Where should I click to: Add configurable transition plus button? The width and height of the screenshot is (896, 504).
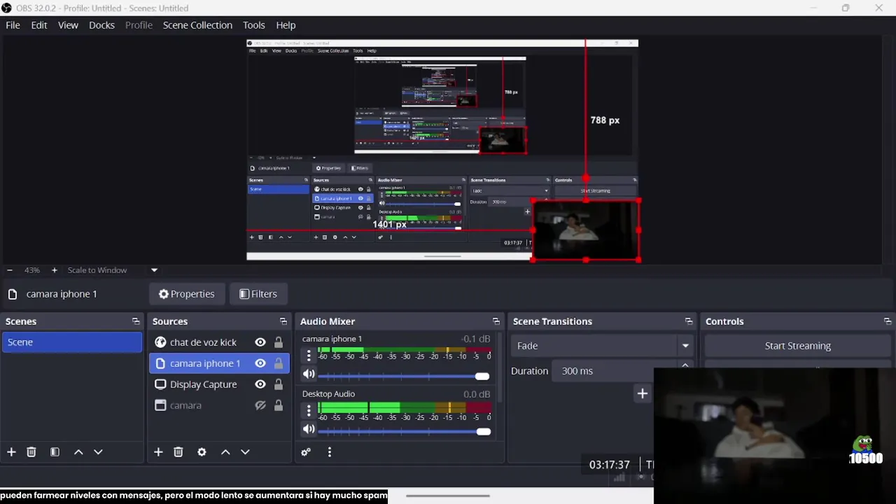[642, 393]
